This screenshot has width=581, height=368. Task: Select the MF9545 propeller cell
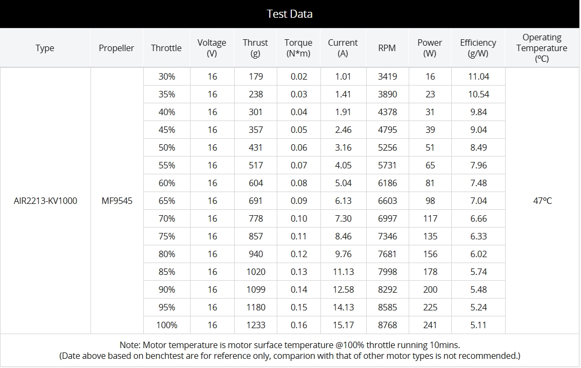117,201
